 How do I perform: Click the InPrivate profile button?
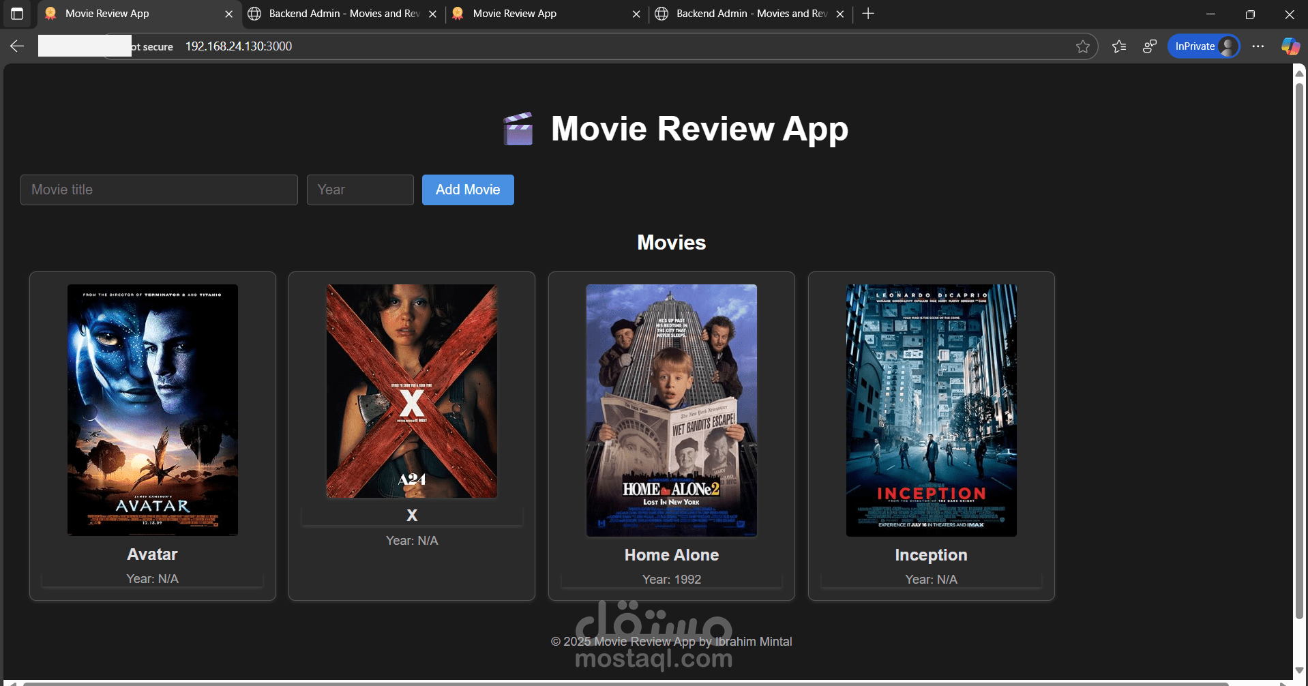(1204, 46)
